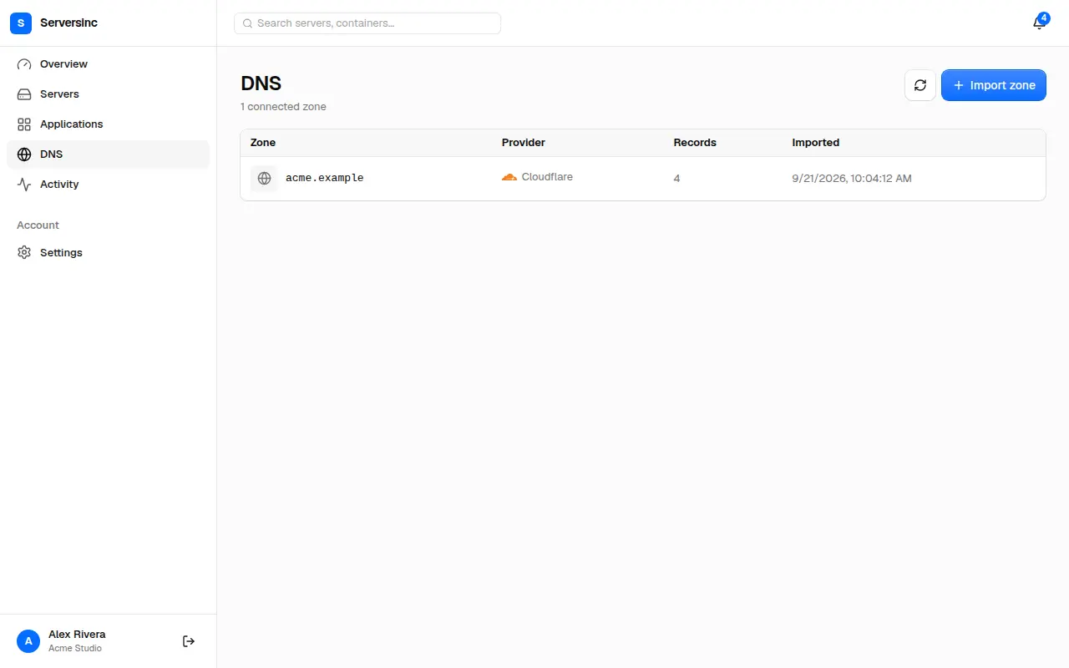This screenshot has width=1069, height=668.
Task: View the Activity page
Action: click(x=109, y=185)
